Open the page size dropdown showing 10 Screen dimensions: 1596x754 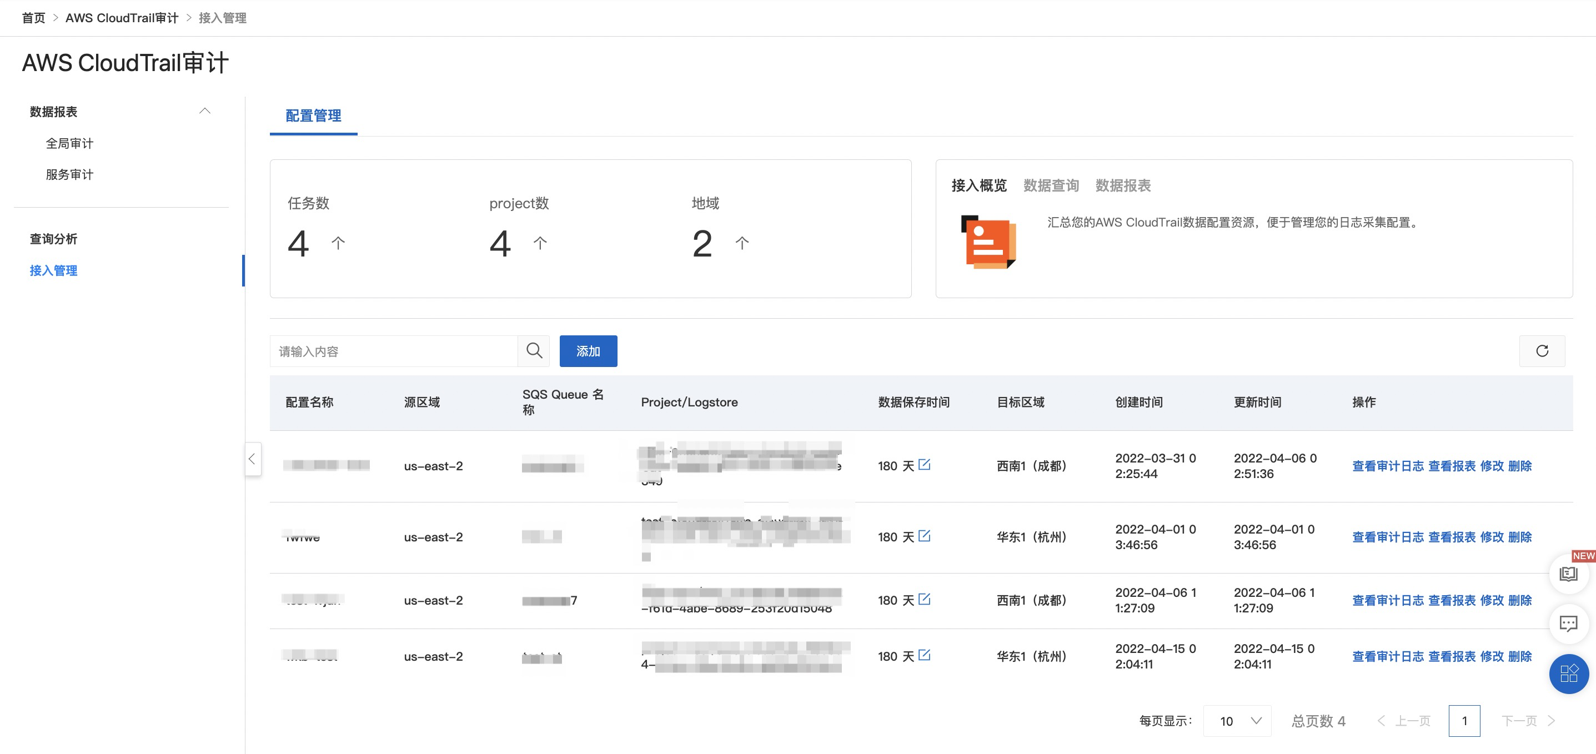click(x=1237, y=721)
